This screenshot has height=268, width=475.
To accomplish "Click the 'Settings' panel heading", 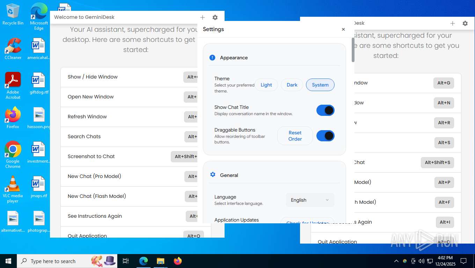I will 213,29.
